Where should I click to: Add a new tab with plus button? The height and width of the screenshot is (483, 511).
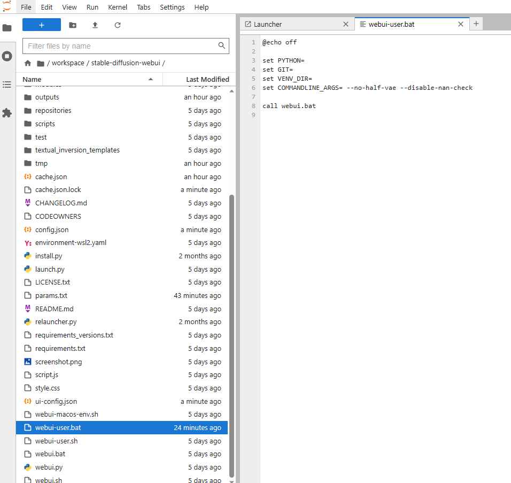coord(476,24)
